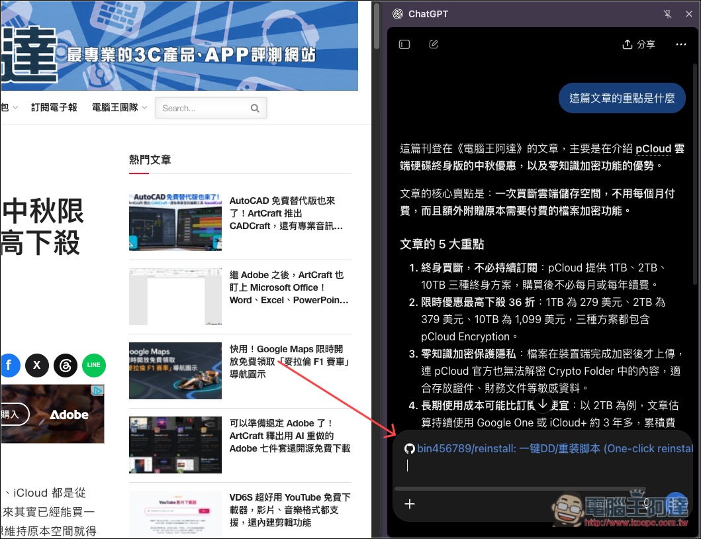This screenshot has width=701, height=539.
Task: Click the plus attachment button in the chat box
Action: (x=410, y=504)
